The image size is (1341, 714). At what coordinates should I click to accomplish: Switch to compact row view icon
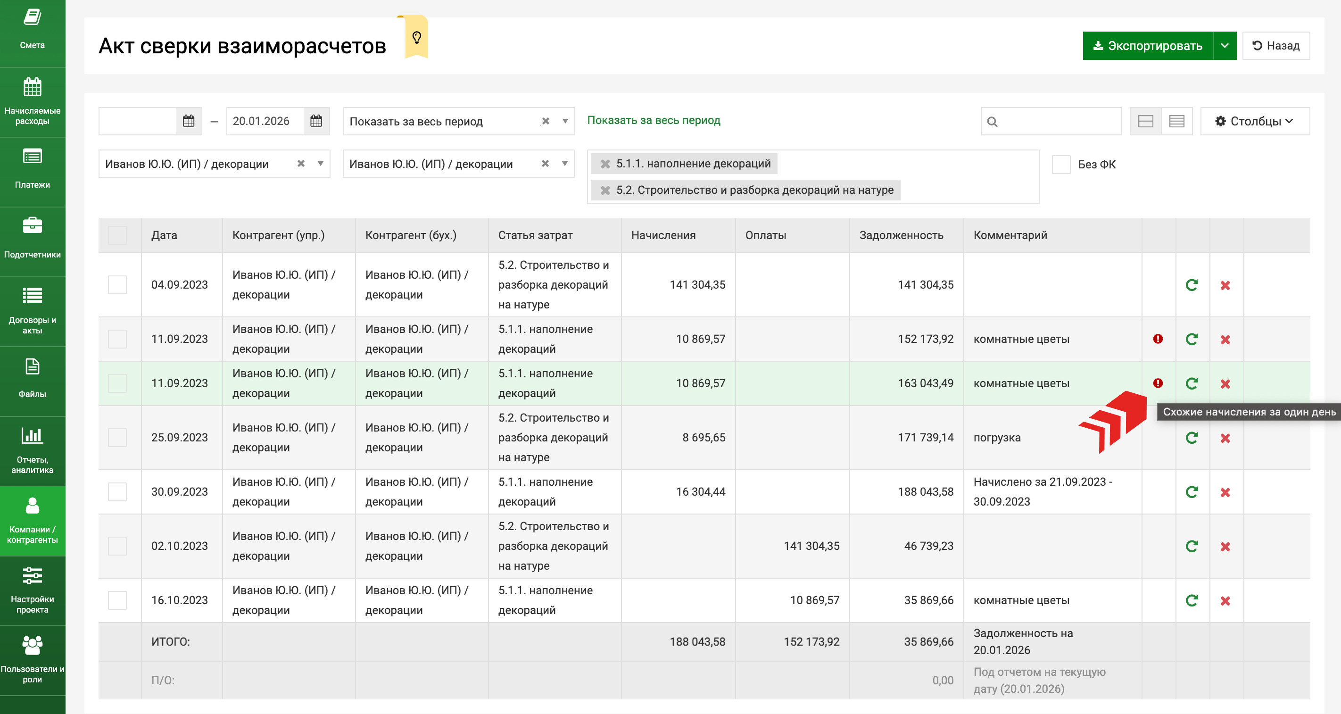coord(1176,121)
